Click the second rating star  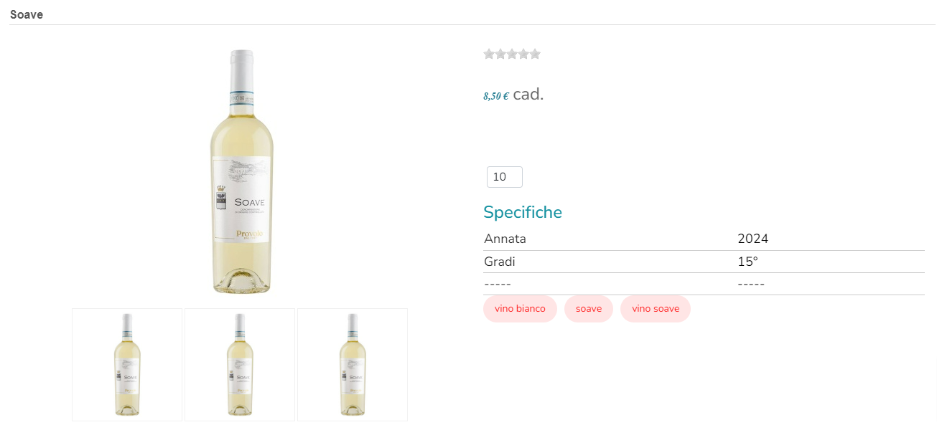coord(500,54)
